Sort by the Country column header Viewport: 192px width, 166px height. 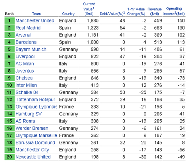(68, 14)
